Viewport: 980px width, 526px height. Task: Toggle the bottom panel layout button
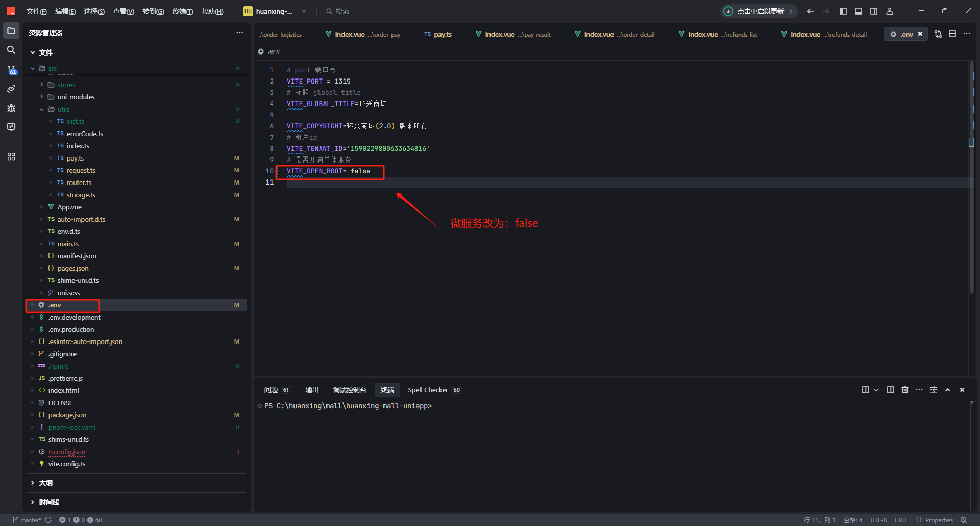click(x=859, y=11)
